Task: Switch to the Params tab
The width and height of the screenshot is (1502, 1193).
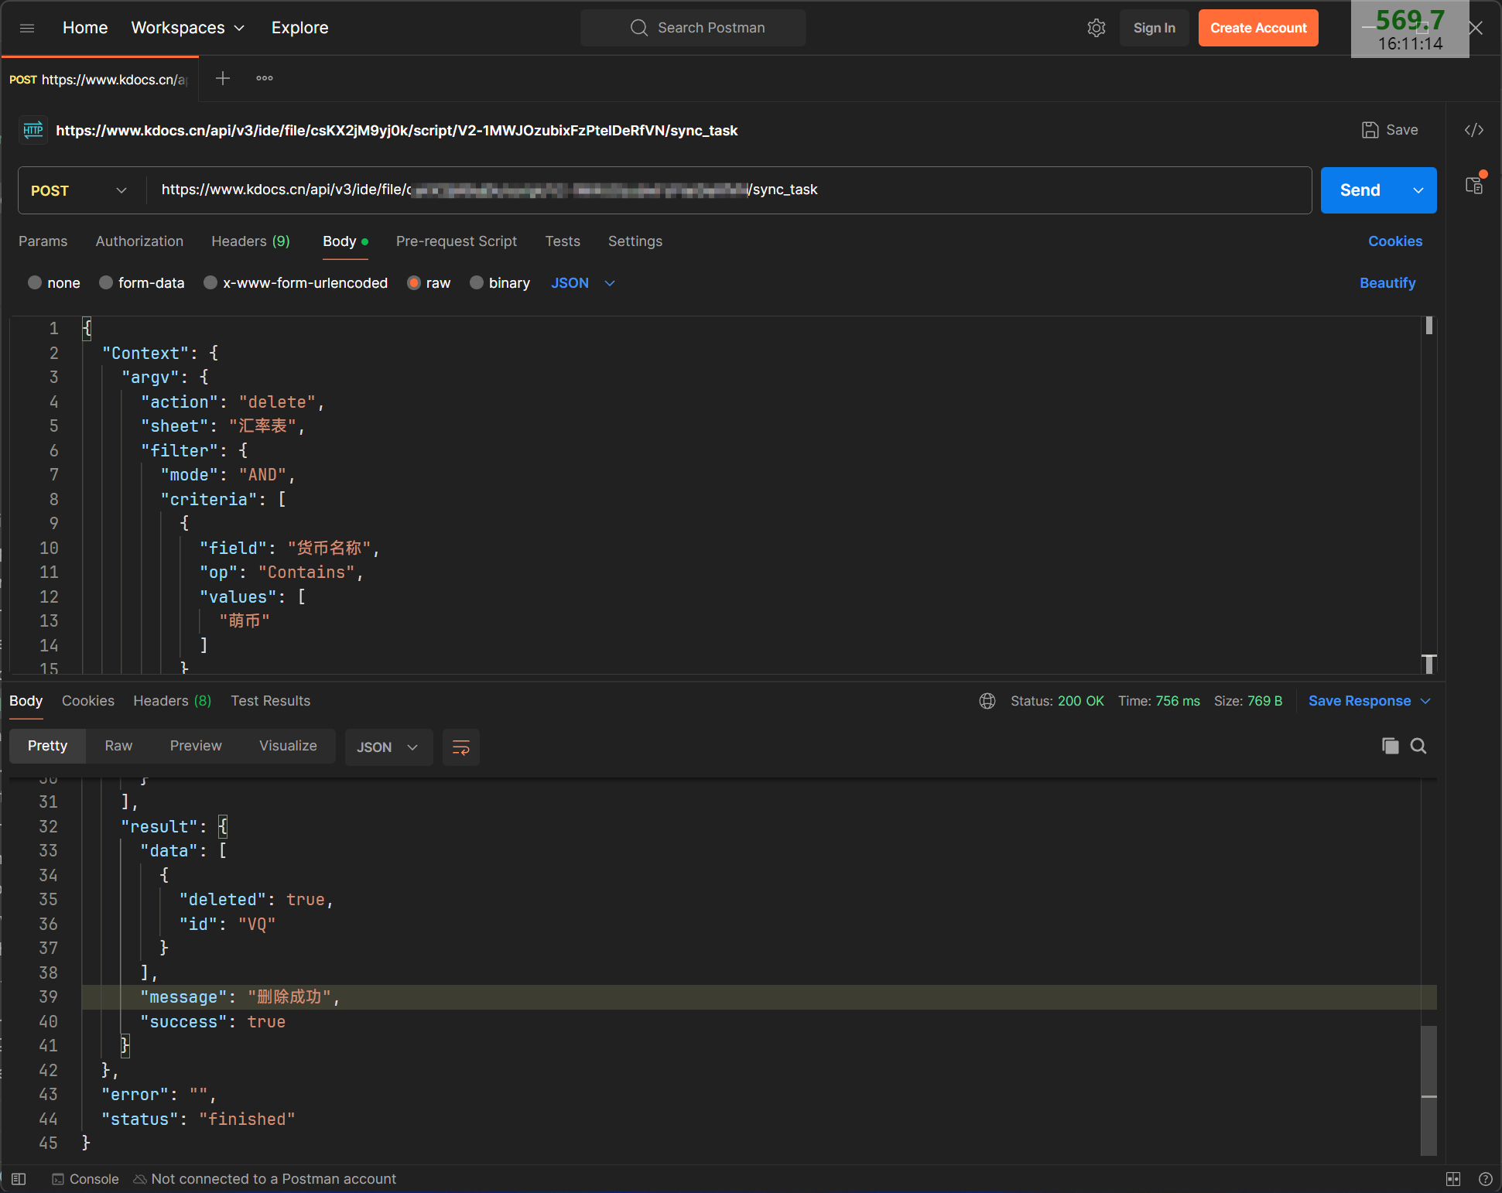Action: click(x=43, y=241)
